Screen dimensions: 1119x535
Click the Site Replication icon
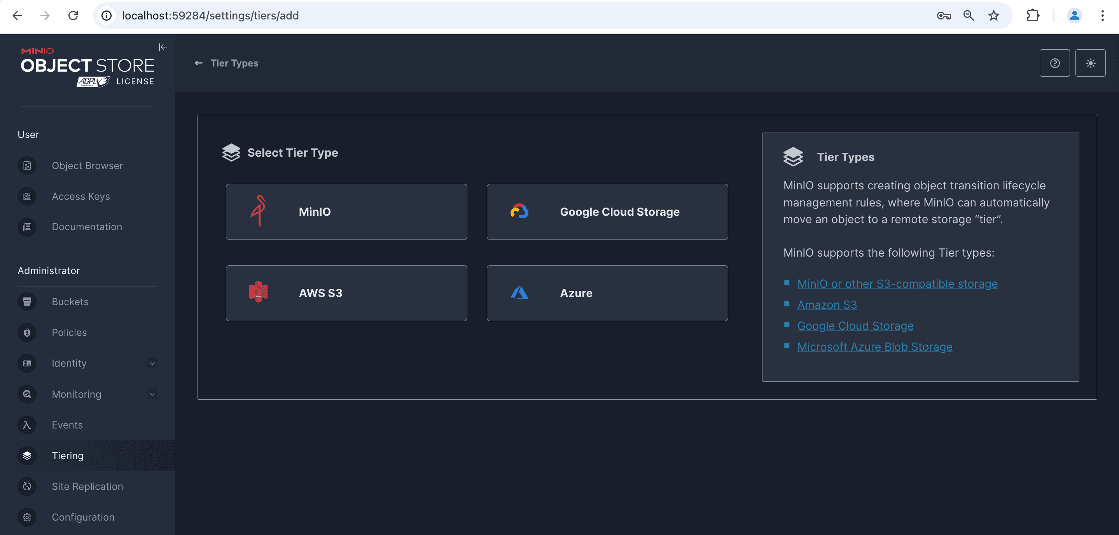[x=27, y=486]
